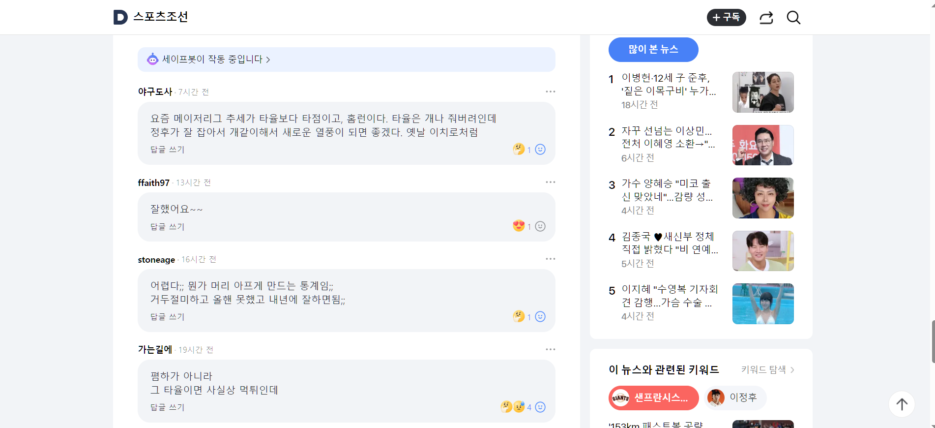Click the 13시간 전 timestamp
The width and height of the screenshot is (935, 428).
click(x=193, y=183)
